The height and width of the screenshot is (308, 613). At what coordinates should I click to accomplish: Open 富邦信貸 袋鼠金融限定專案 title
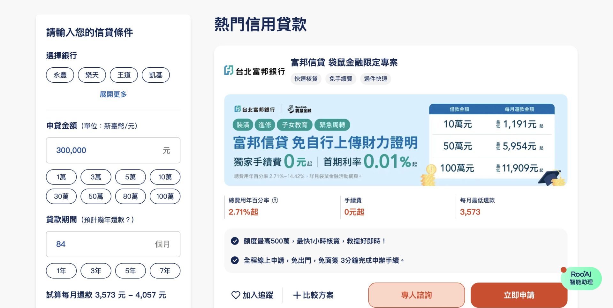tap(344, 63)
